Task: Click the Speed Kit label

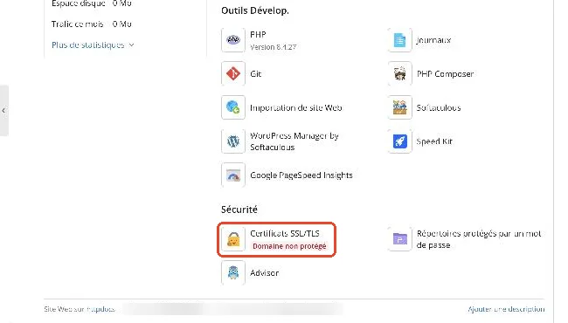Action: [434, 141]
